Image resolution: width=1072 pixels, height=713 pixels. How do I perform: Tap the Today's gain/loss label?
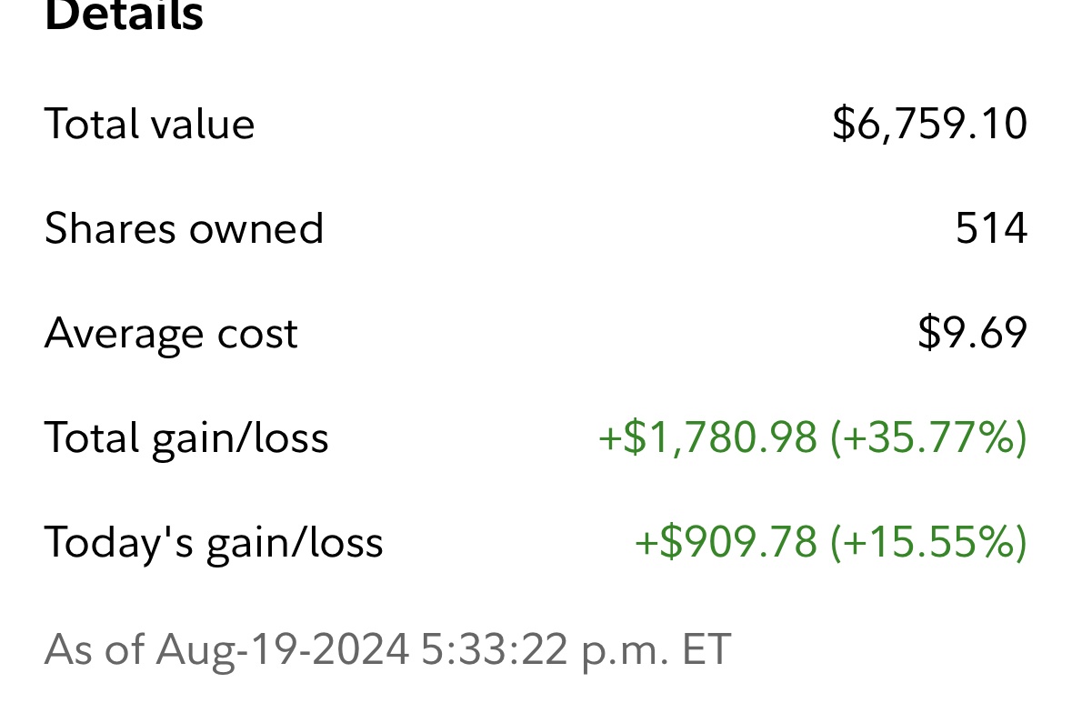coord(214,542)
